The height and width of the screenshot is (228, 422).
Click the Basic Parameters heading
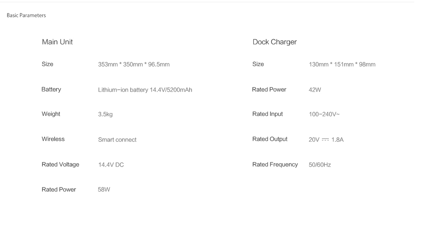coord(26,15)
